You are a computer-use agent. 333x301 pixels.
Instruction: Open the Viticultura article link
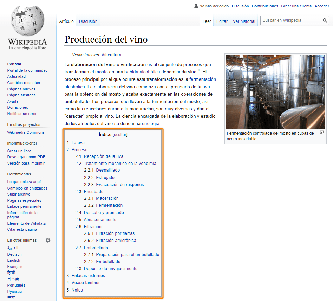click(111, 55)
